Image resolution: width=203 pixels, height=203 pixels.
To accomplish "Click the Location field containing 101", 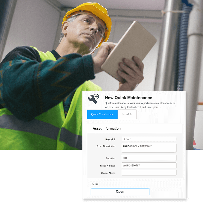I will click(149, 158).
